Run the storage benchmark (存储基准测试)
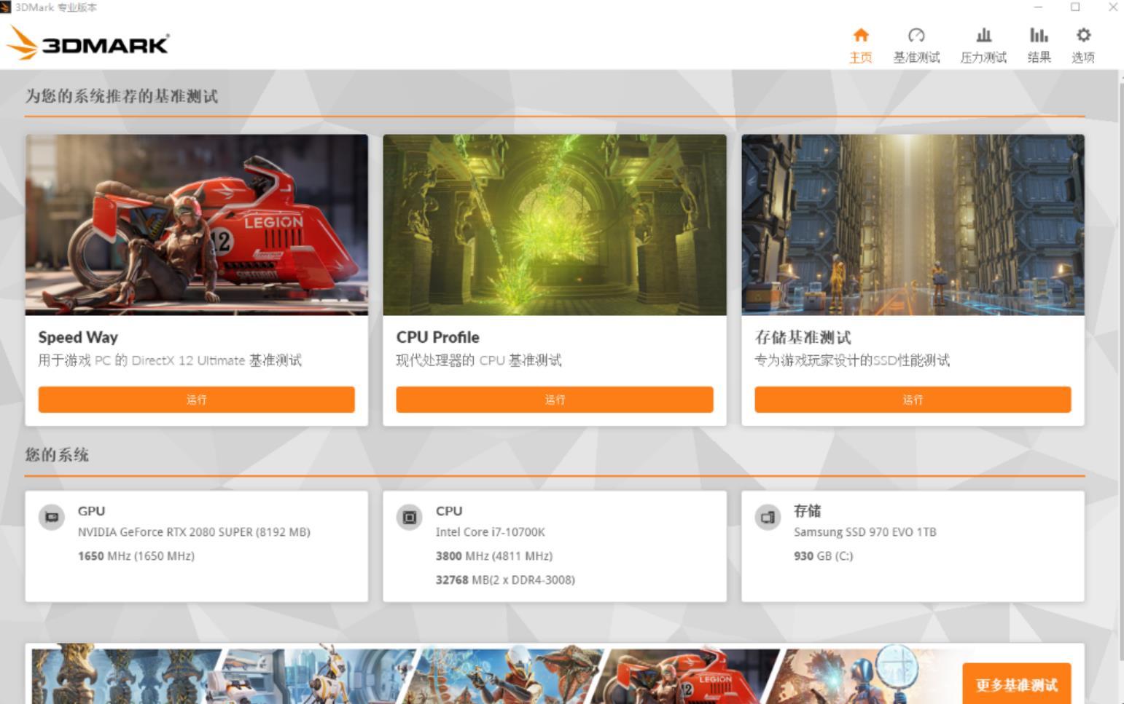This screenshot has width=1124, height=704. coord(913,400)
